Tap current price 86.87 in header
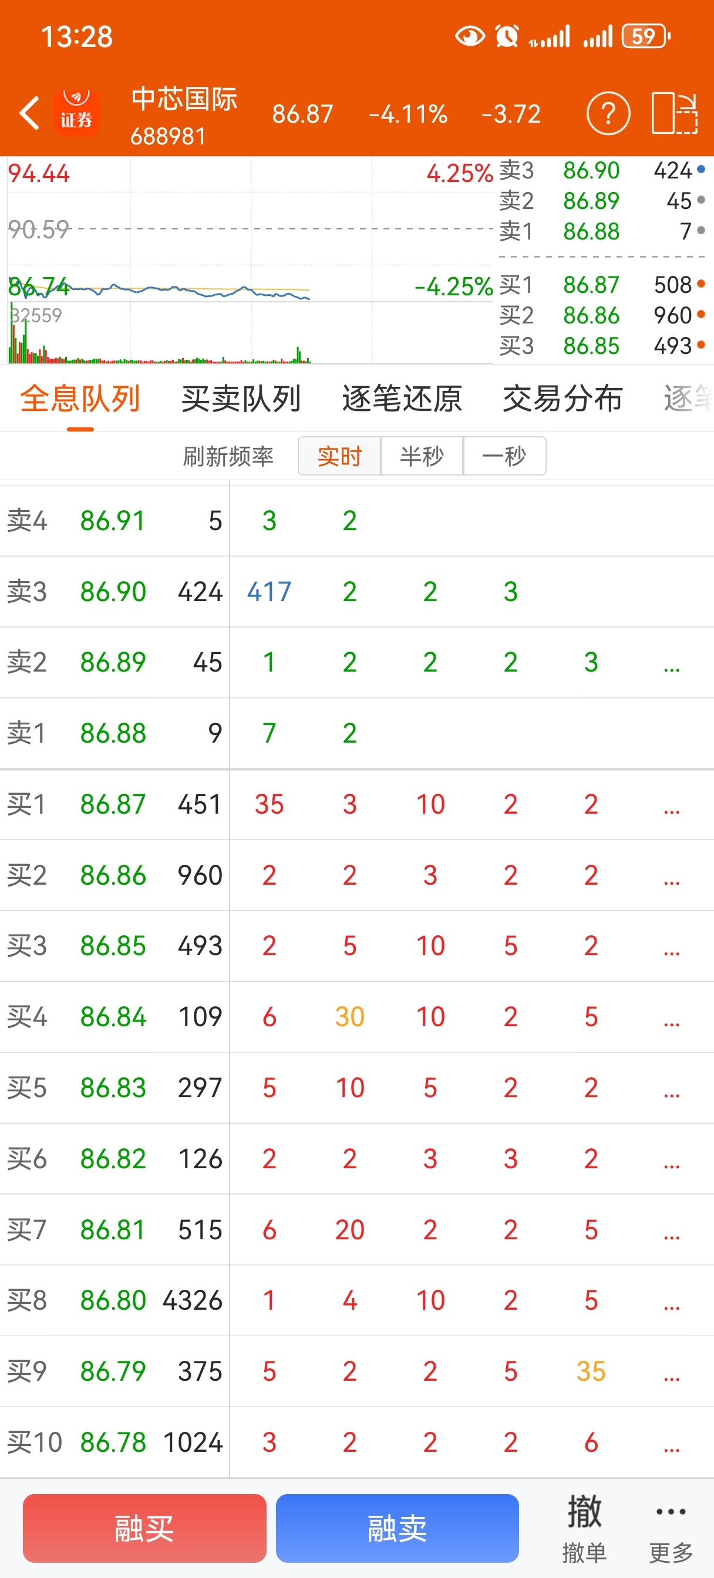The height and width of the screenshot is (1578, 714). click(x=303, y=114)
